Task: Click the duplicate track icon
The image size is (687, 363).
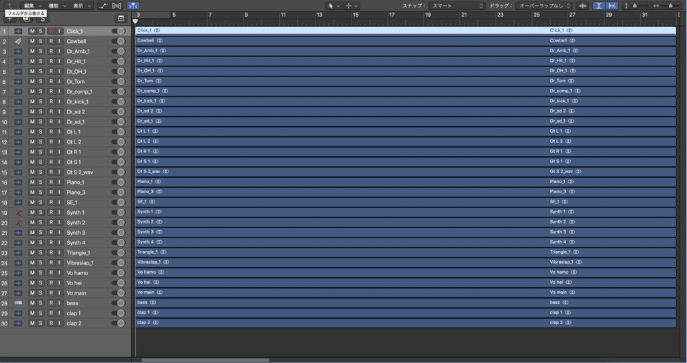Action: click(x=26, y=19)
